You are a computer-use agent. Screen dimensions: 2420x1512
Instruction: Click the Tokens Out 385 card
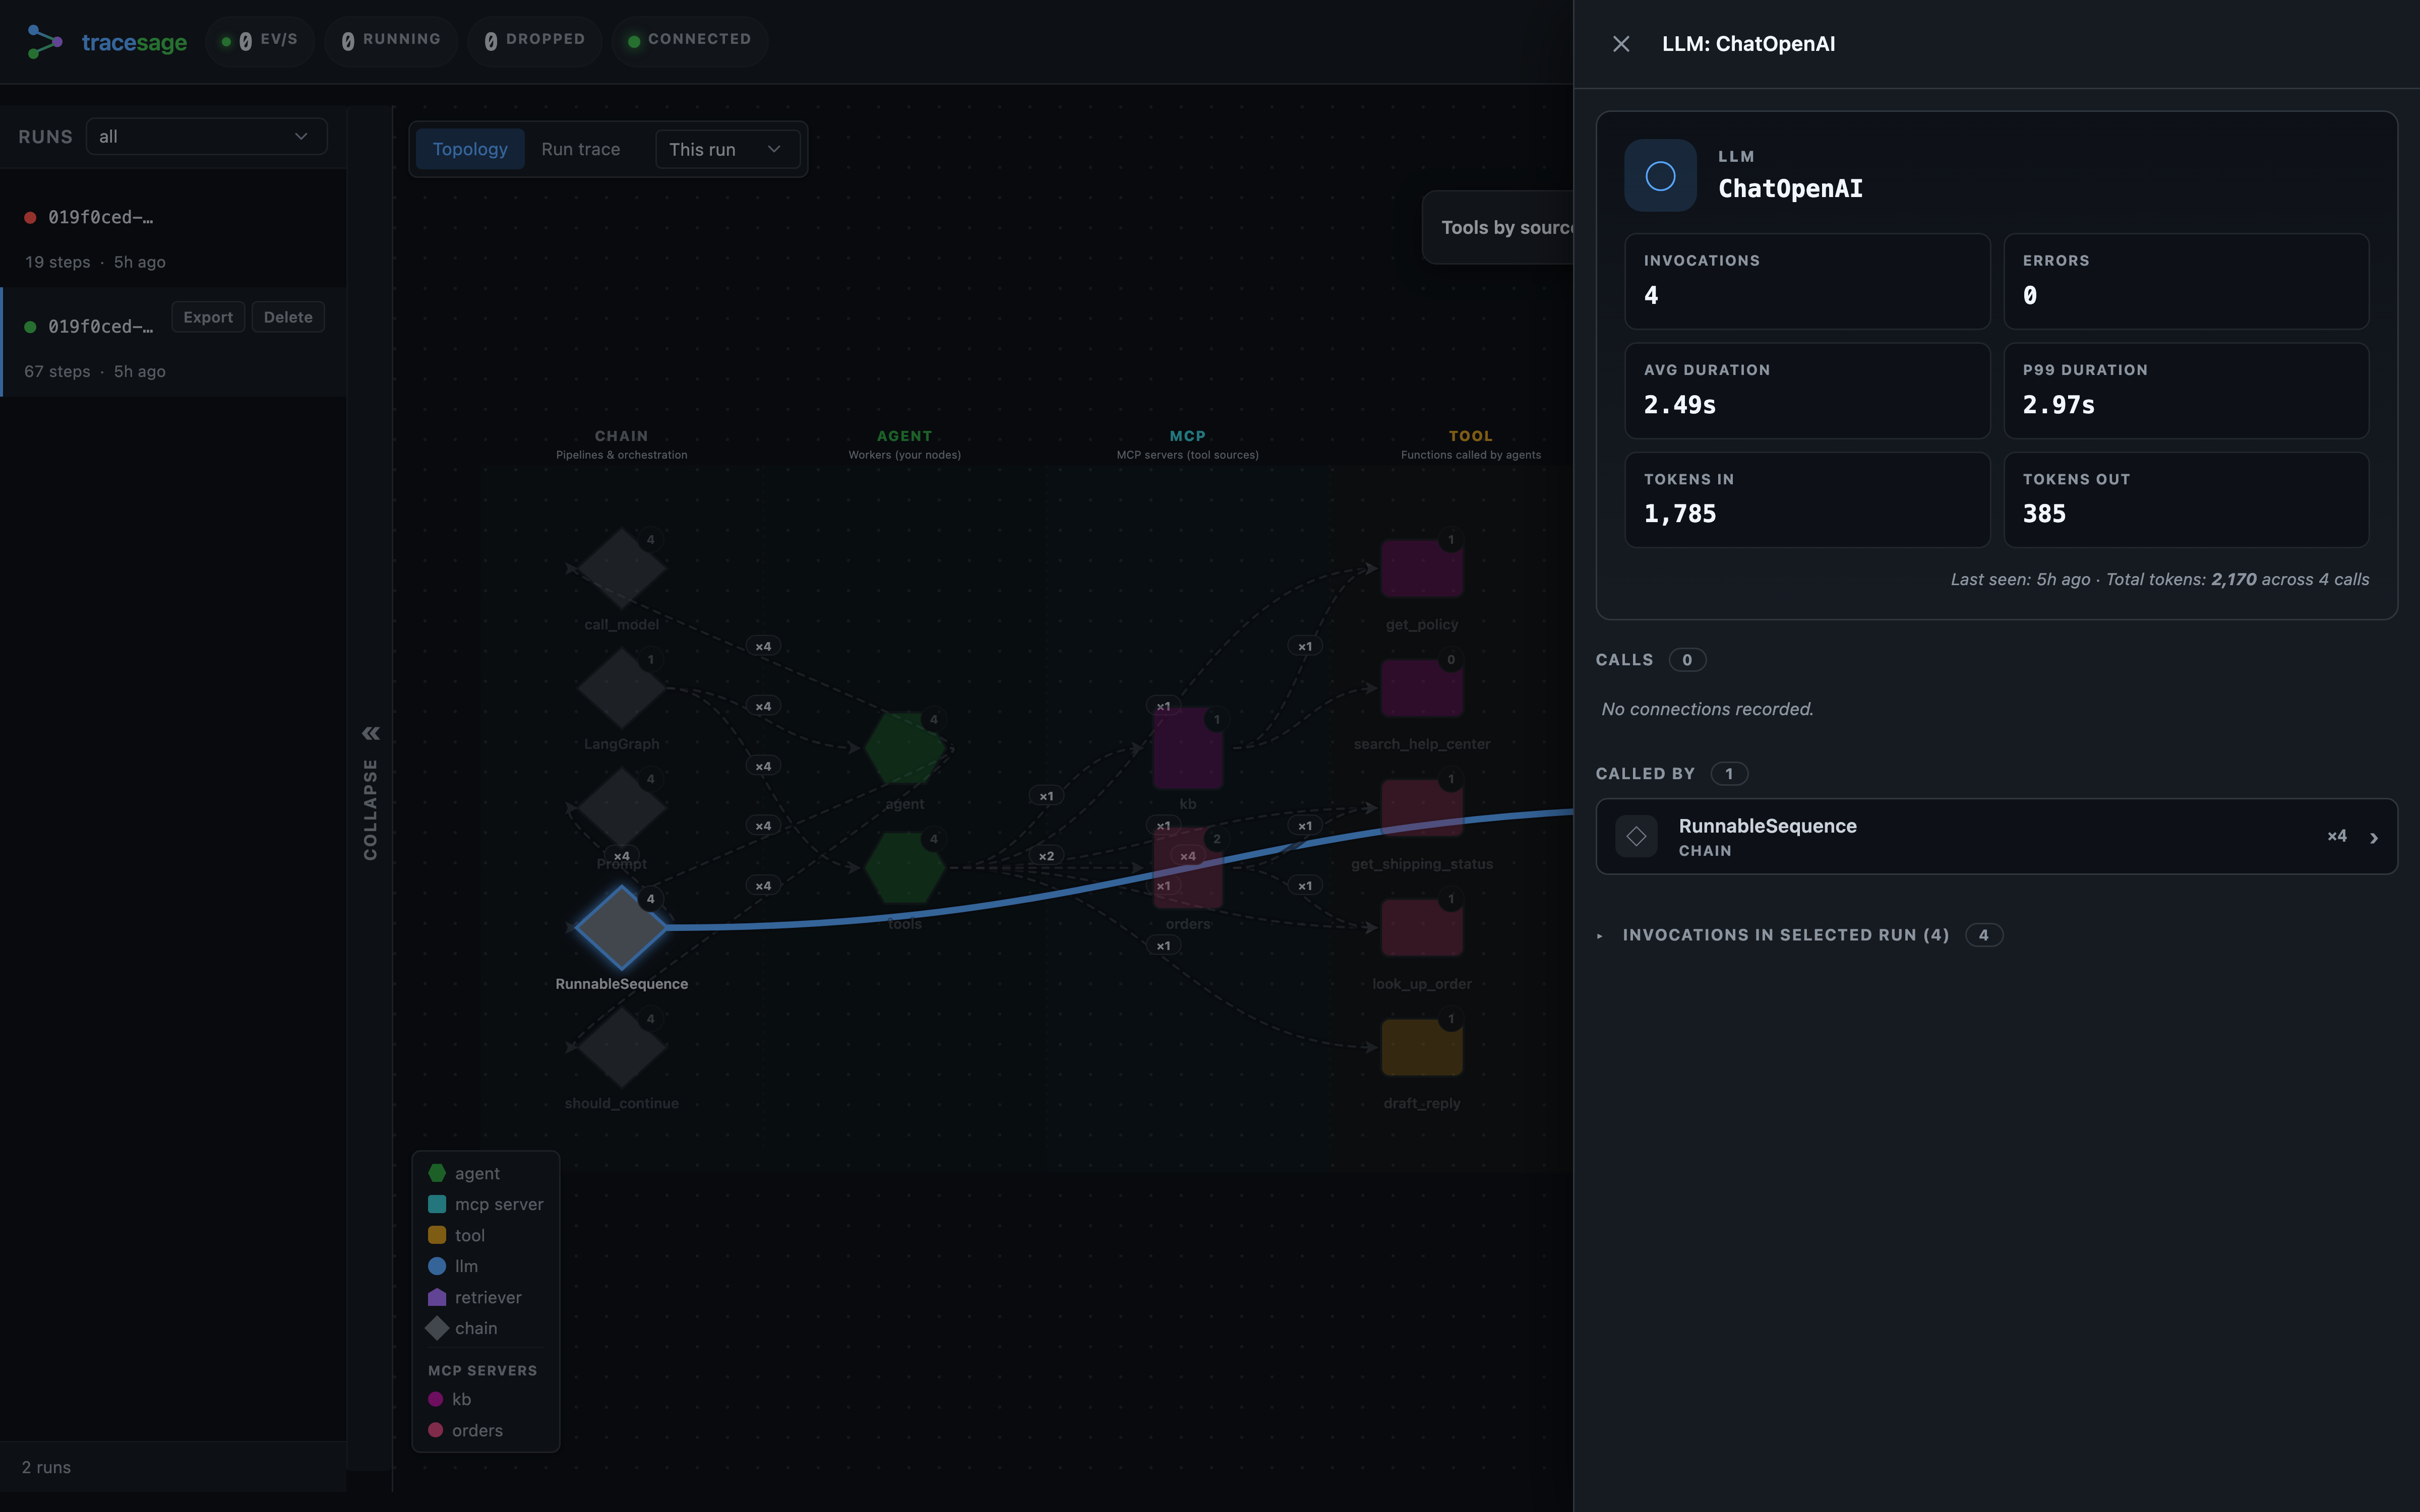pyautogui.click(x=2186, y=500)
